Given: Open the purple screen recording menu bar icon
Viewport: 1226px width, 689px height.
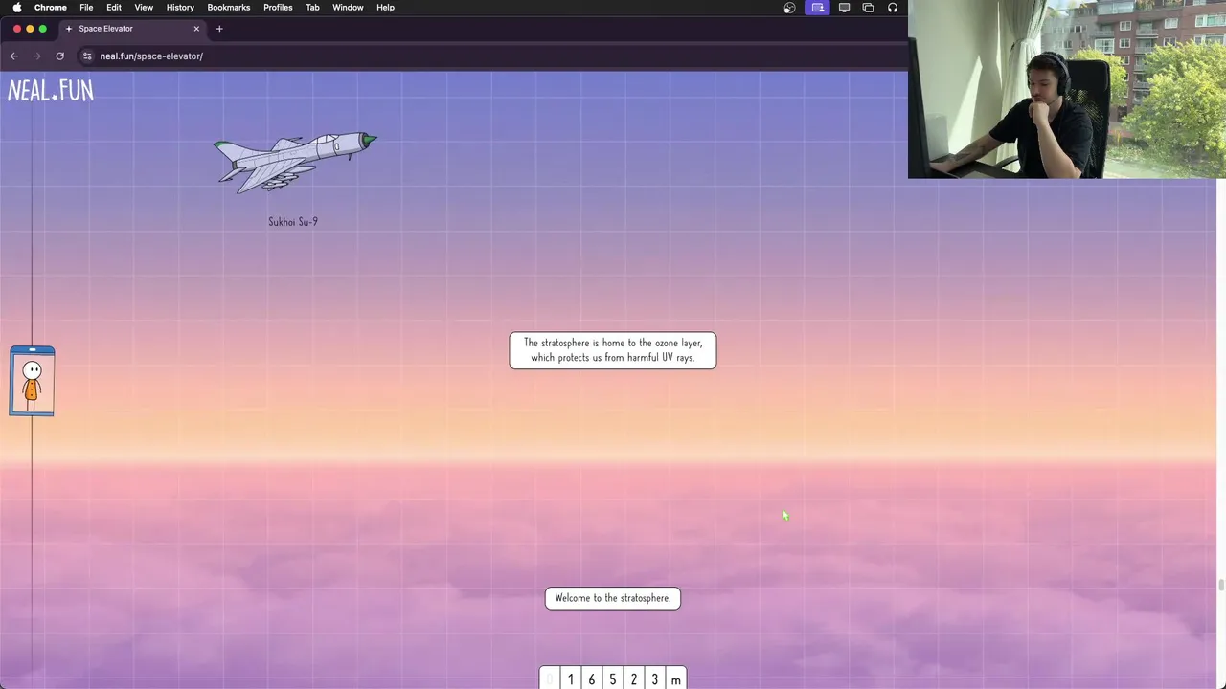Looking at the screenshot, I should [x=818, y=8].
